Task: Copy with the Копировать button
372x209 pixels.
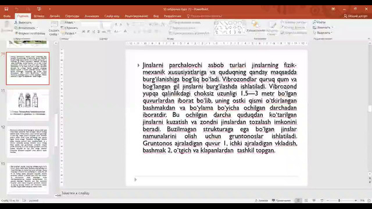Action: [24, 28]
